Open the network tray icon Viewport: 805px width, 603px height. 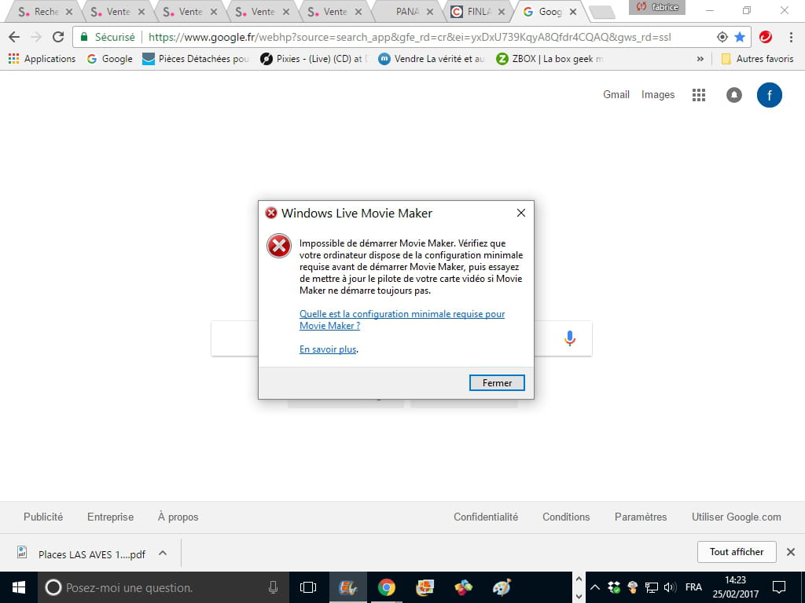click(652, 587)
